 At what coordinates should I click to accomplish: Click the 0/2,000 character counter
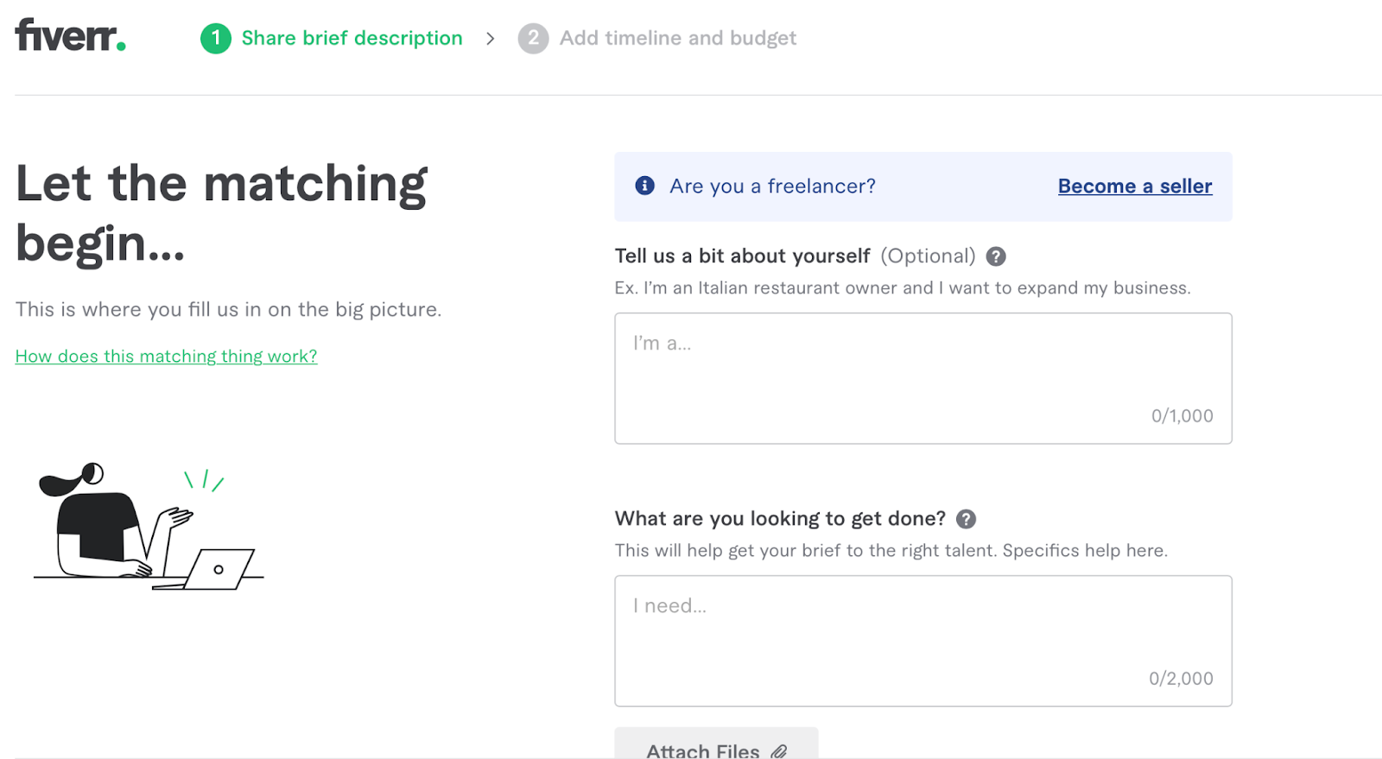click(x=1181, y=679)
